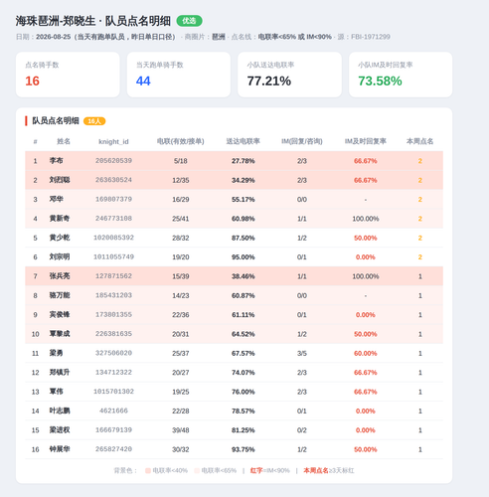This screenshot has width=489, height=497.
Task: Click the 姓名 column header
Action: (x=64, y=141)
